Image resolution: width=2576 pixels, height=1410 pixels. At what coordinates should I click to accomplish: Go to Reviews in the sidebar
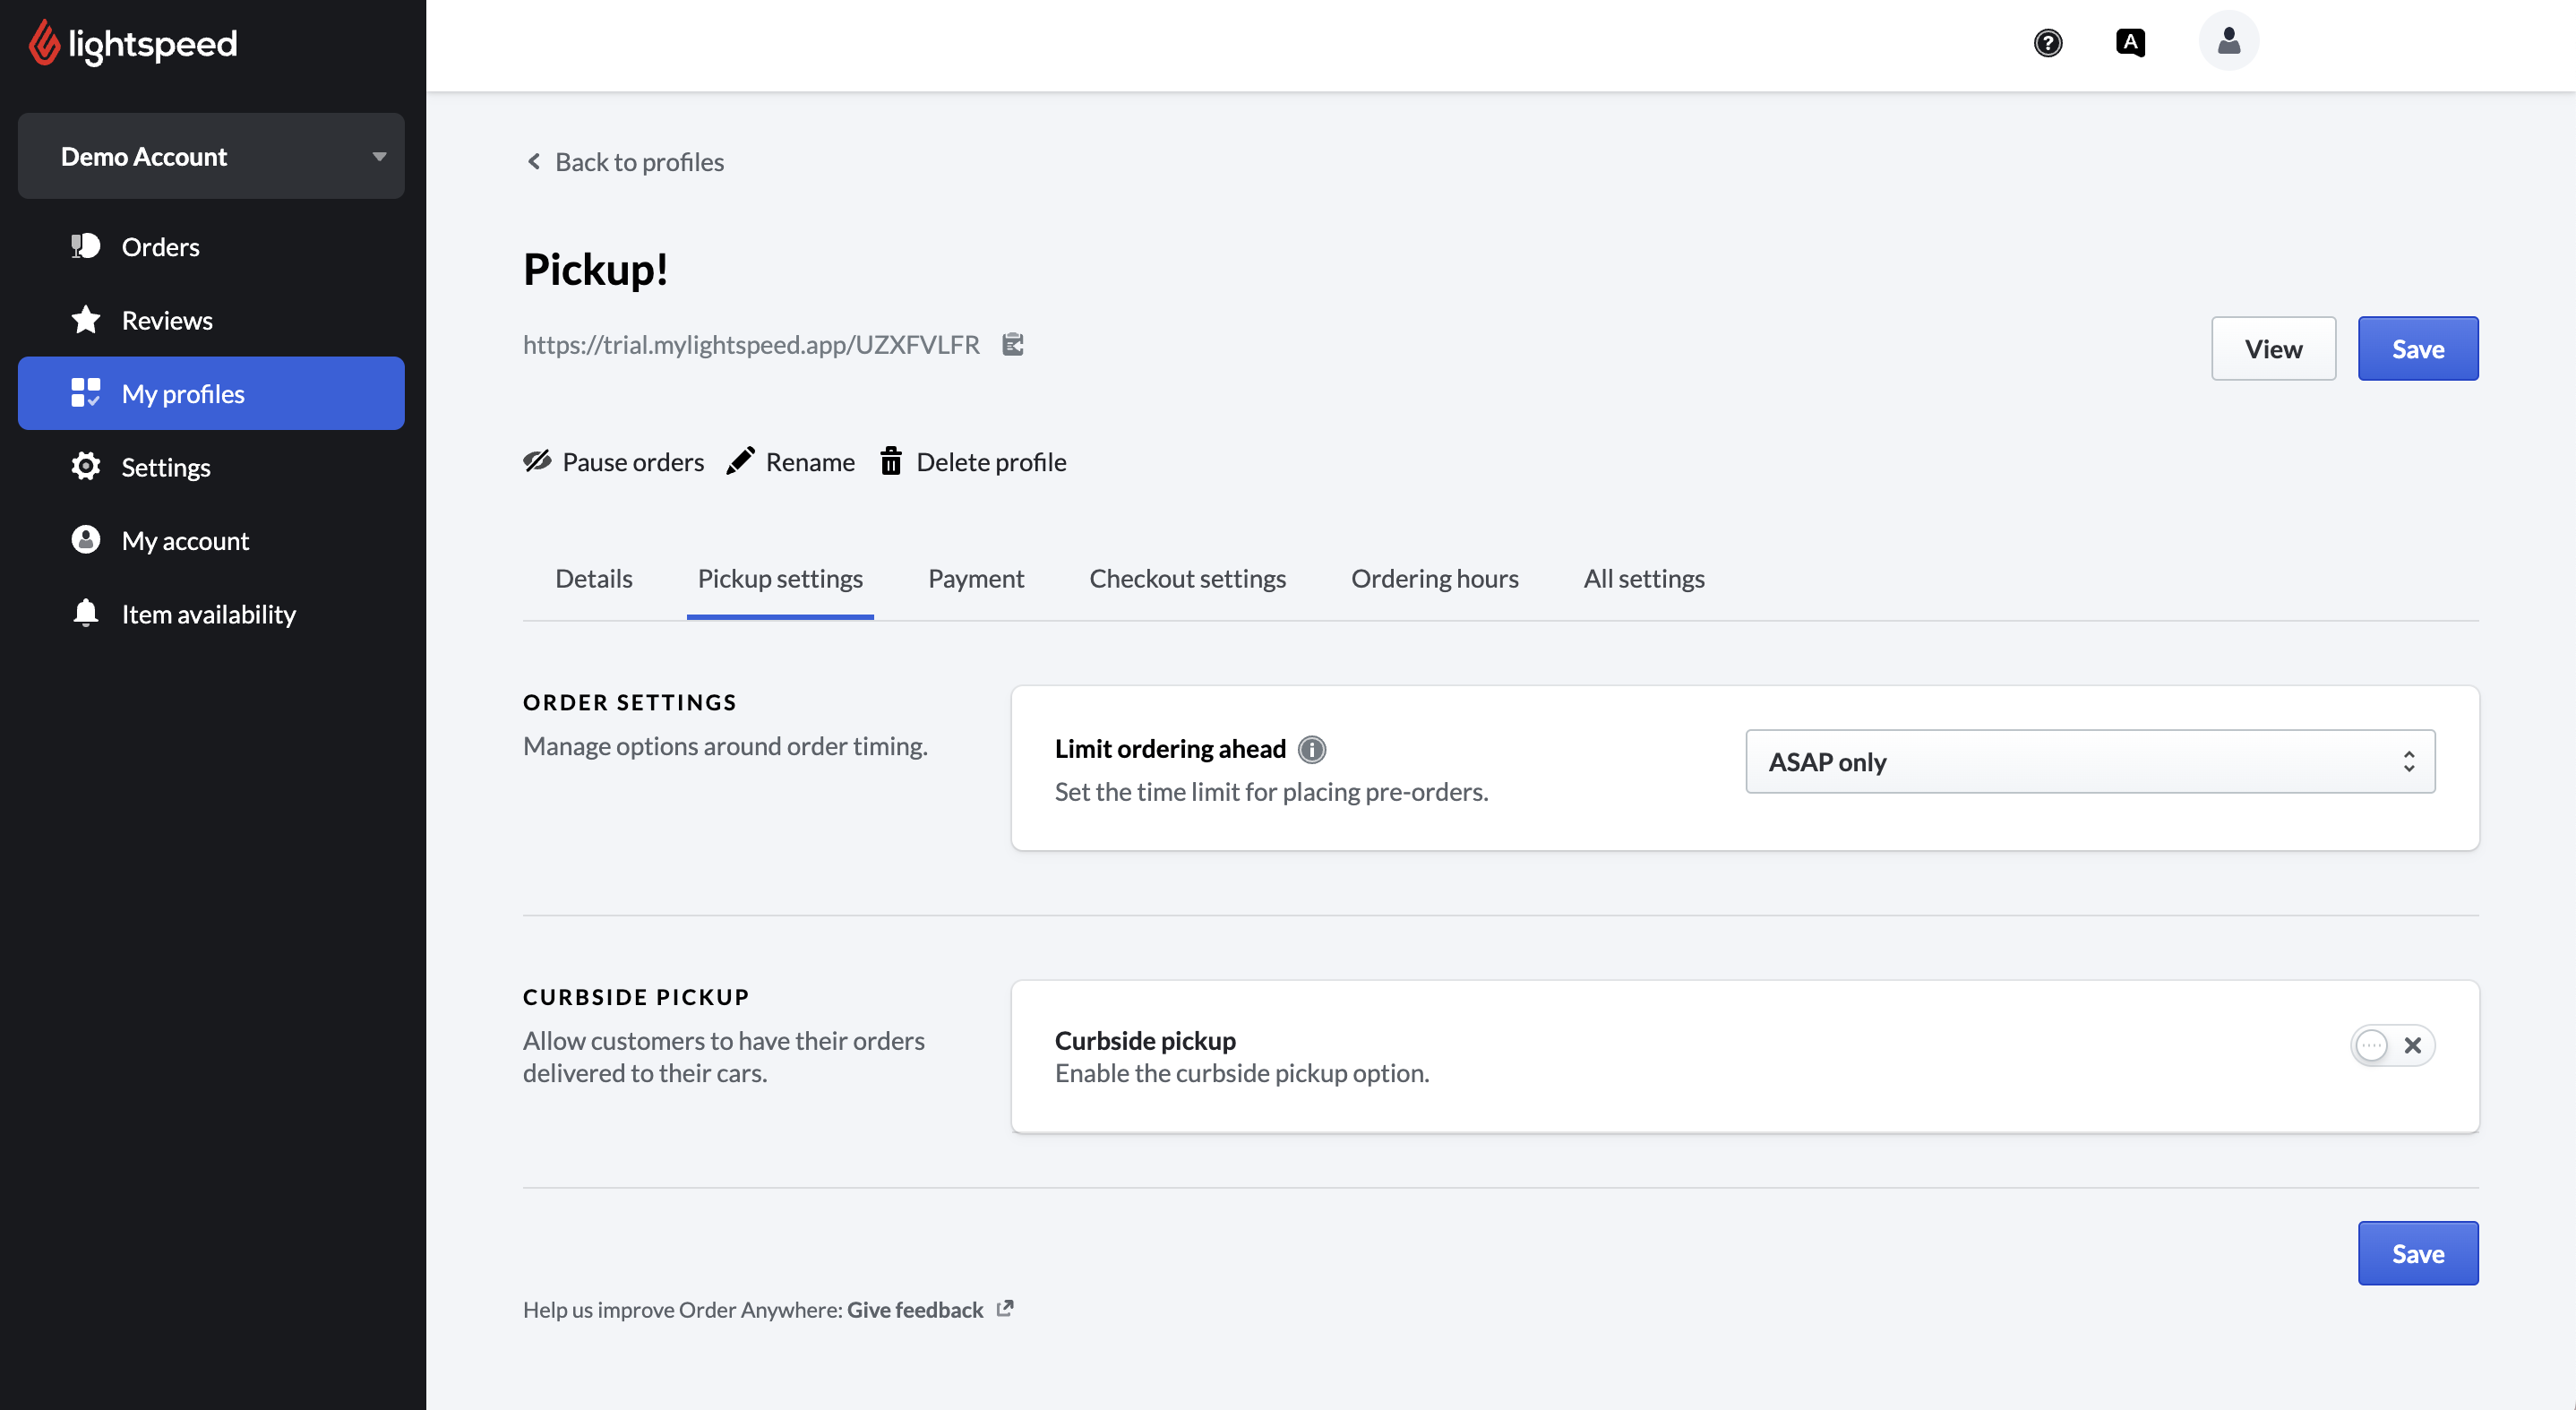pos(166,320)
